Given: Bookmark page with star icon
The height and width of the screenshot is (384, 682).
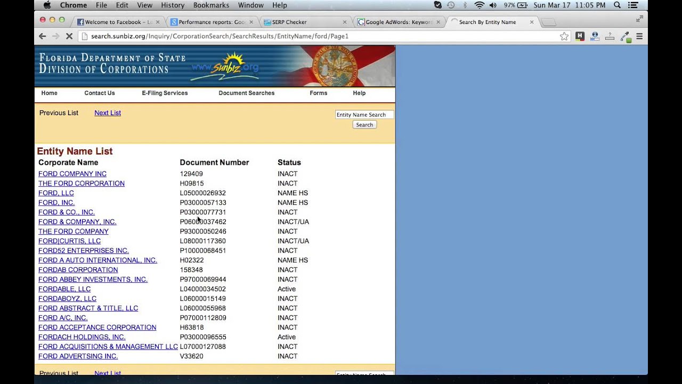Looking at the screenshot, I should click(x=564, y=36).
